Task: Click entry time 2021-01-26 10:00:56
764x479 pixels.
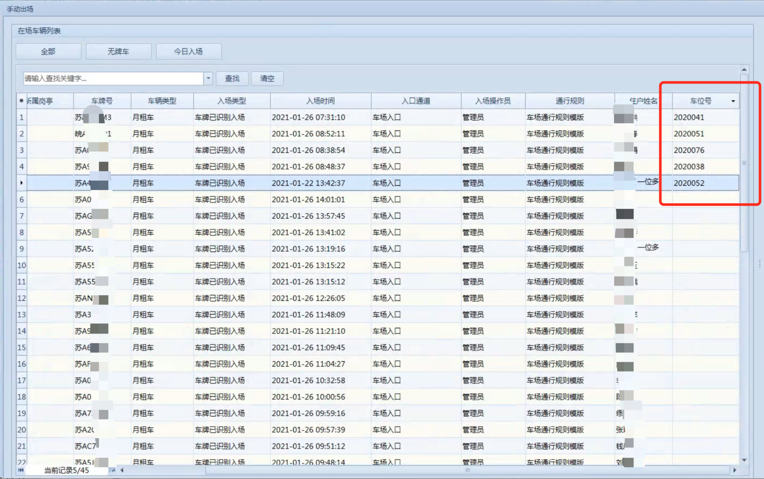Action: pyautogui.click(x=320, y=397)
